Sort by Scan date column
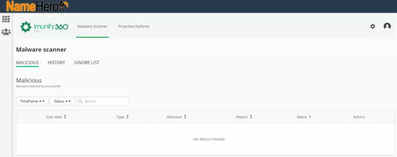The width and height of the screenshot is (397, 157). coord(56,117)
